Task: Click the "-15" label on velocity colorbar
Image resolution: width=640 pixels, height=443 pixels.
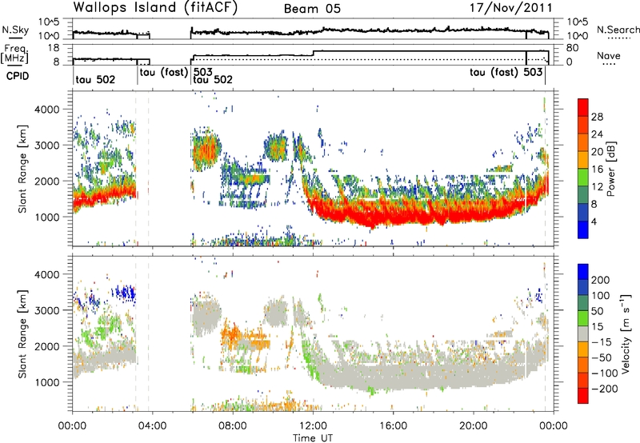Action: click(601, 342)
